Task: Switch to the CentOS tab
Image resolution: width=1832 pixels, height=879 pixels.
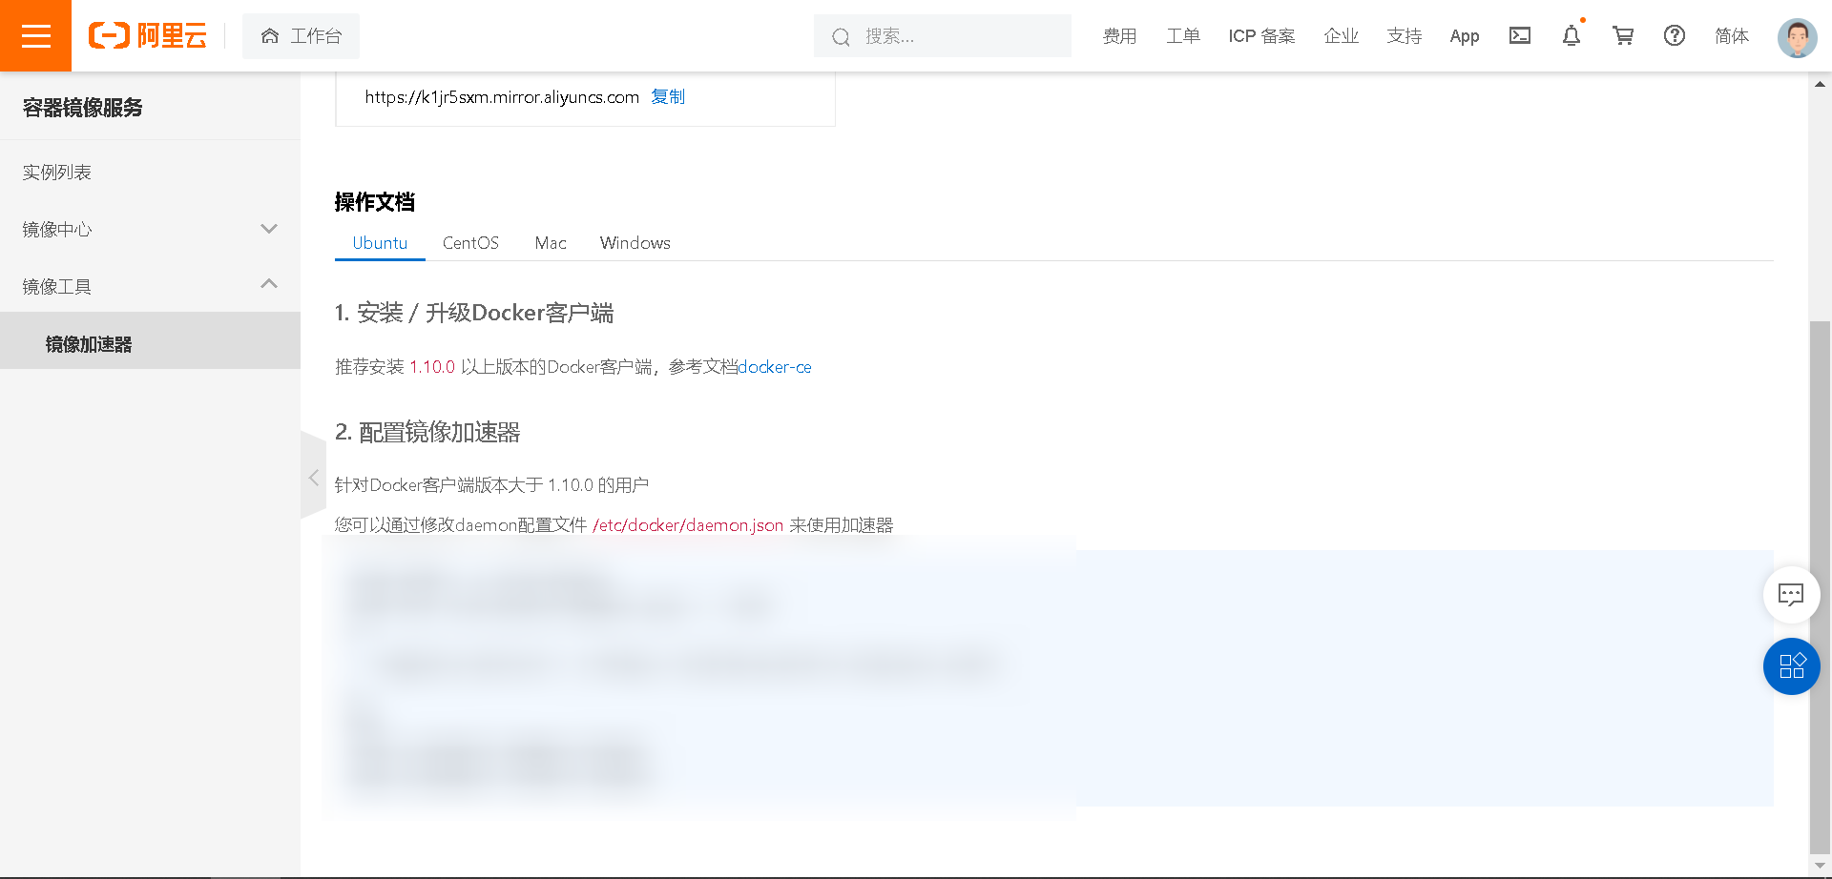Action: click(x=470, y=243)
